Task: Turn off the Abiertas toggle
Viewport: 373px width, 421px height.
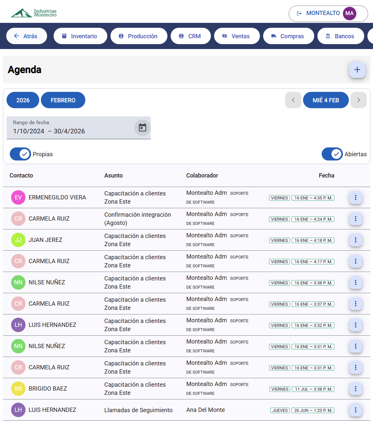Action: click(x=332, y=154)
